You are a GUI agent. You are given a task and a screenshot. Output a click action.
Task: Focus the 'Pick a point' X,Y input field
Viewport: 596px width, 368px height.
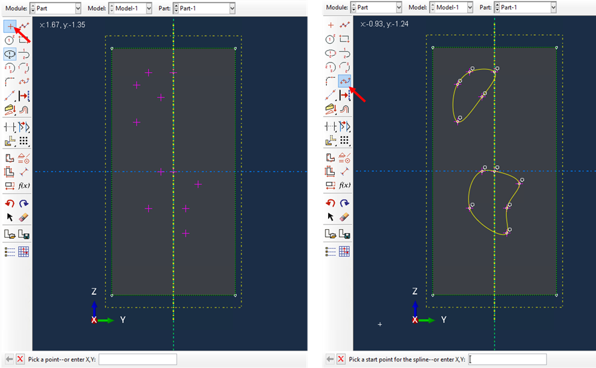click(x=138, y=359)
